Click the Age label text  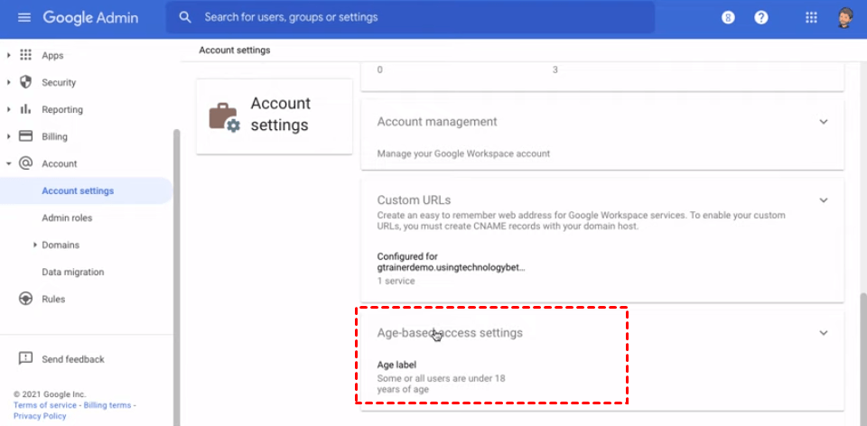coord(396,365)
